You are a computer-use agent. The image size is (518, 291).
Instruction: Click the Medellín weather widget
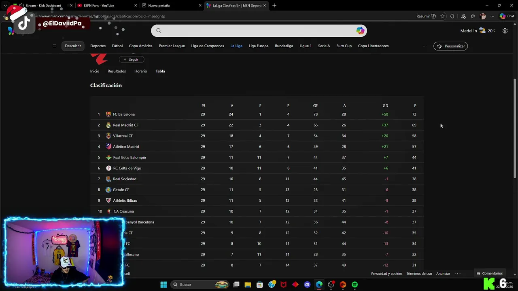tap(478, 31)
